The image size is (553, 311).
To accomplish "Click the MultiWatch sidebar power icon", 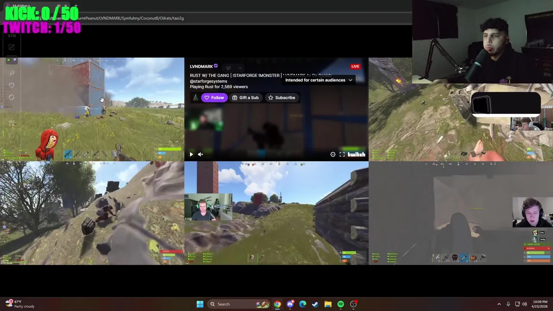I will click(x=12, y=85).
